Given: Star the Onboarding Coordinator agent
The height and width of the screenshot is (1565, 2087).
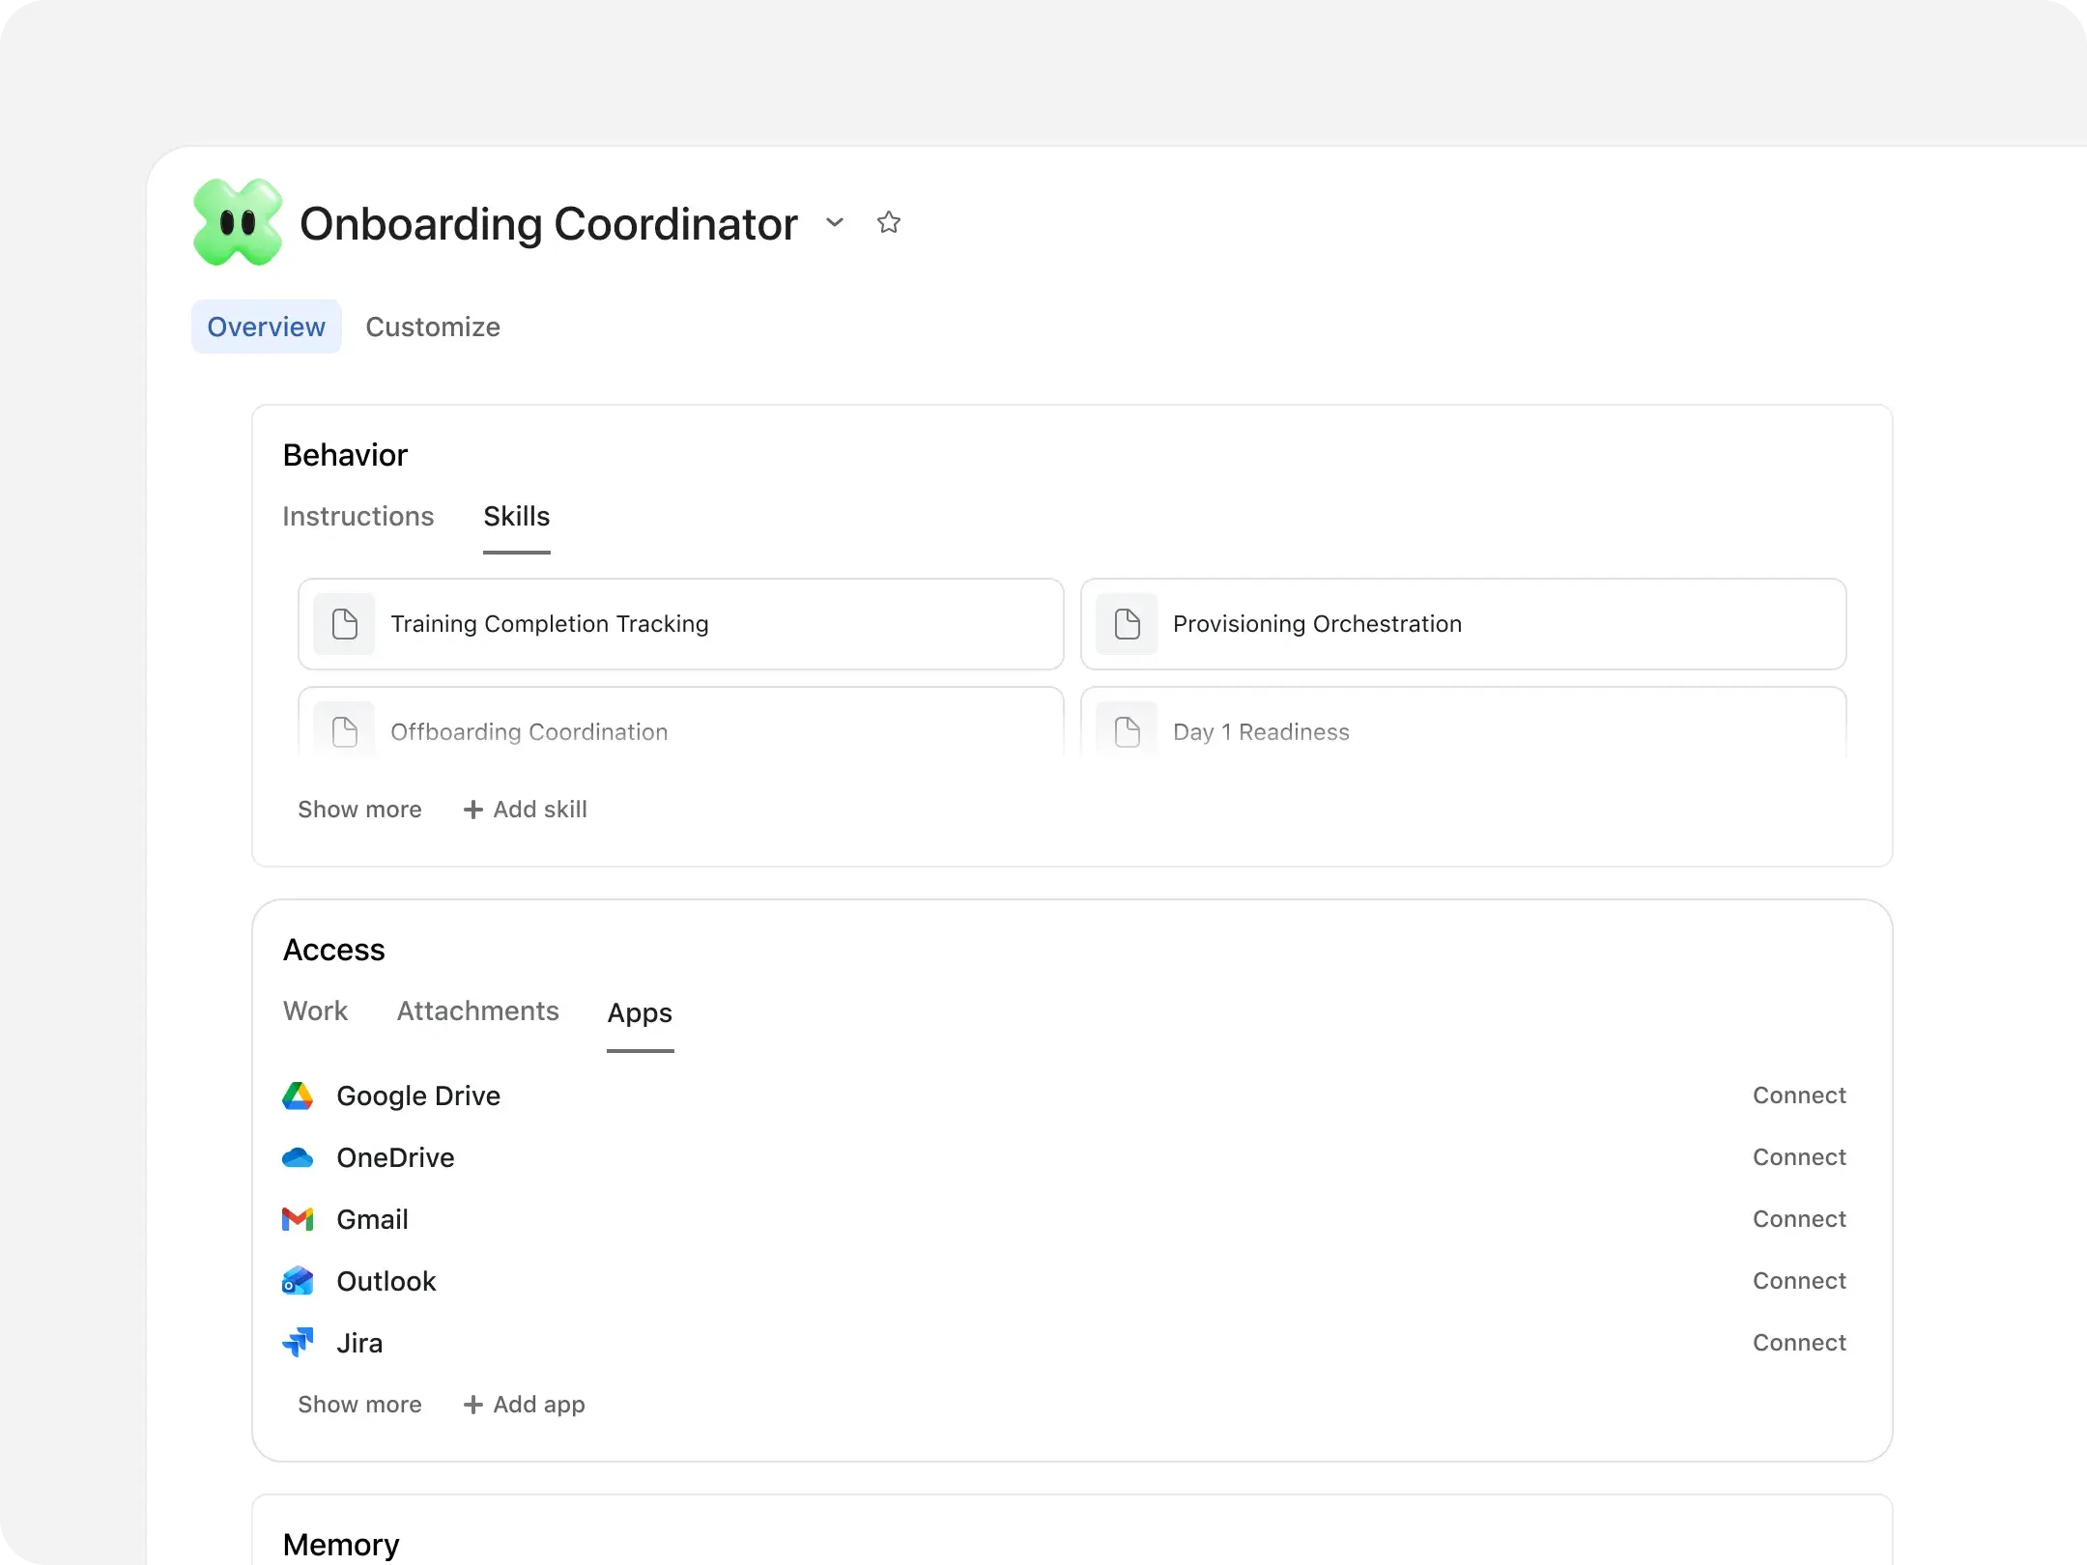Looking at the screenshot, I should coord(889,223).
